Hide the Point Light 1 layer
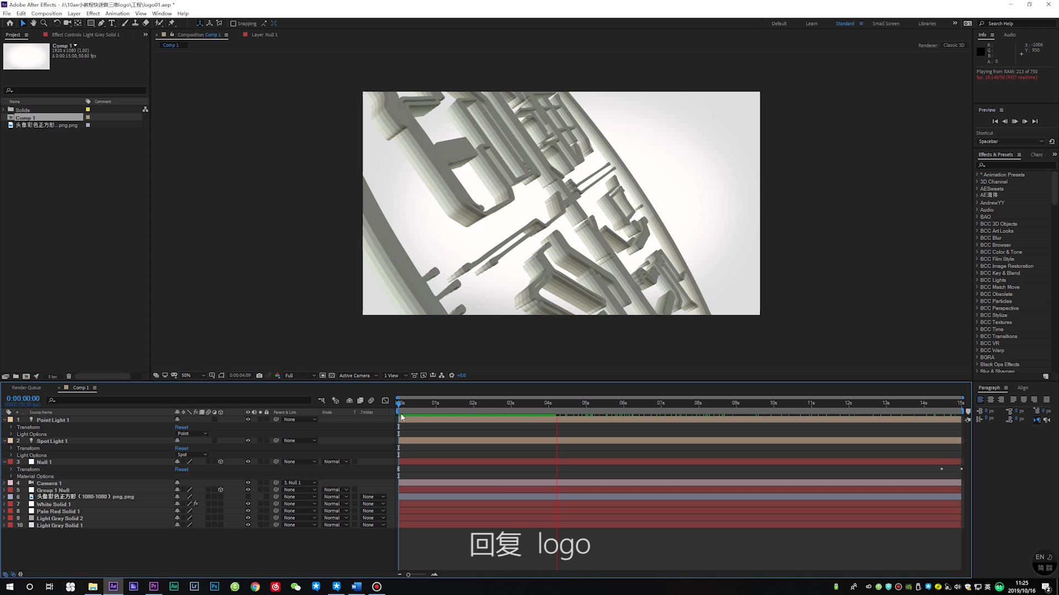The width and height of the screenshot is (1059, 595). [x=248, y=419]
